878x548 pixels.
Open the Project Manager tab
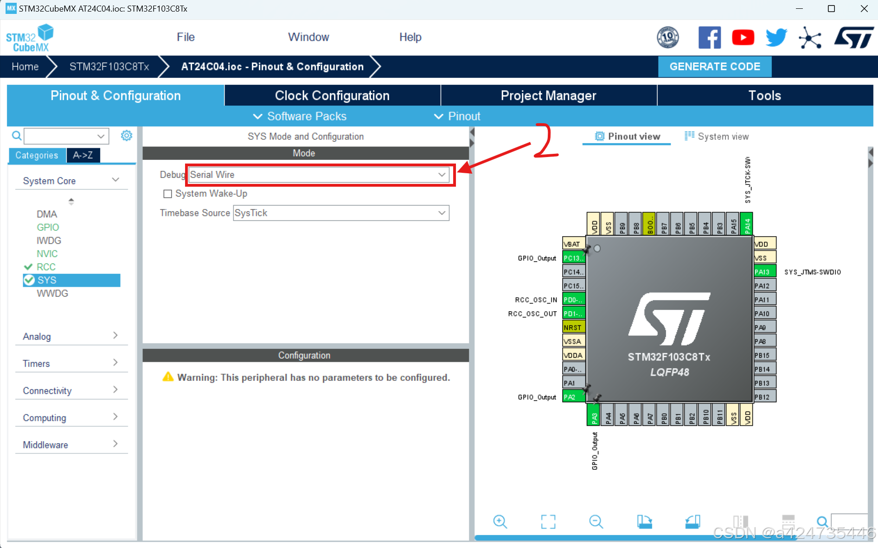click(548, 95)
